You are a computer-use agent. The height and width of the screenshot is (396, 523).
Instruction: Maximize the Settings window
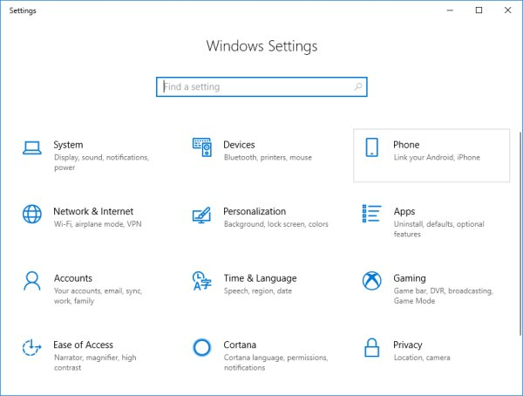pos(479,10)
